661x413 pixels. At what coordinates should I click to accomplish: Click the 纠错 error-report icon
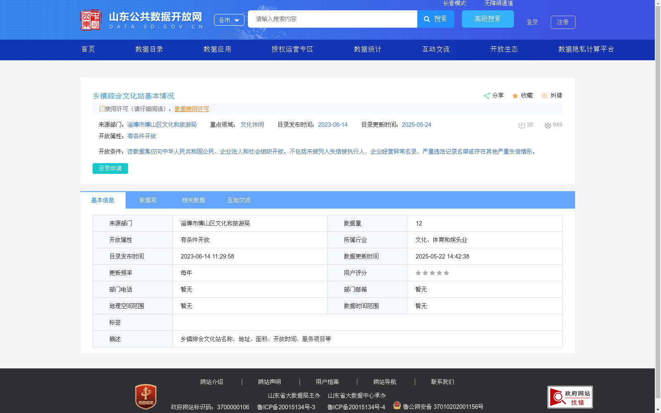coord(544,96)
